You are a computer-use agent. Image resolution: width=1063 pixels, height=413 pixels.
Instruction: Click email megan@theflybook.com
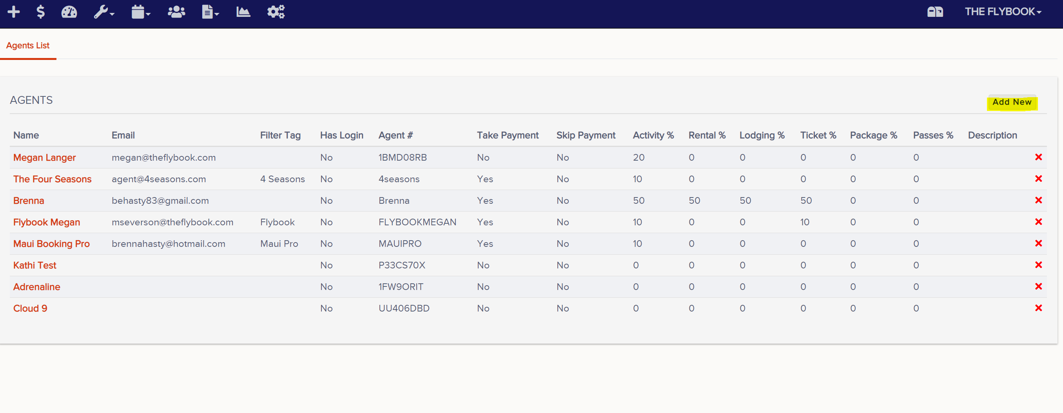click(x=163, y=158)
